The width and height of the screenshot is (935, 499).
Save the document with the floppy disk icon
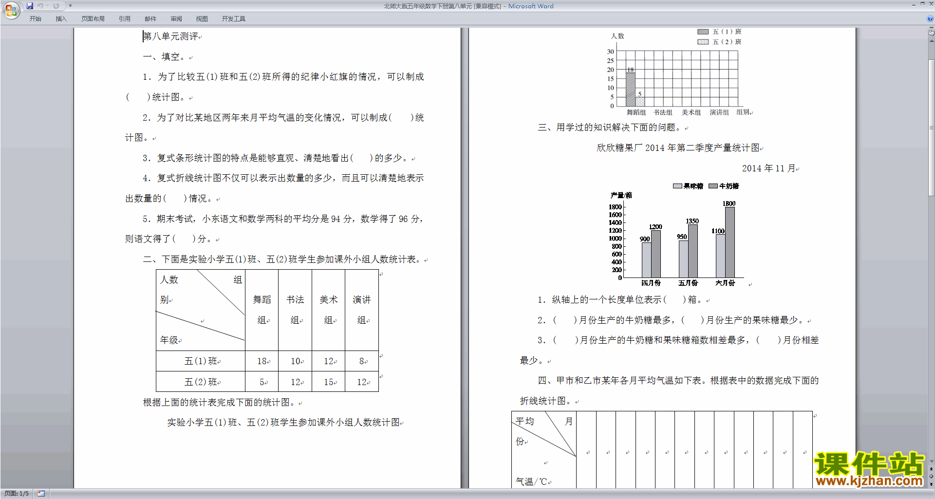tap(30, 6)
